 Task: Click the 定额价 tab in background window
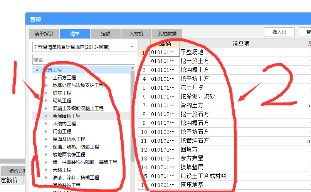pos(9,180)
